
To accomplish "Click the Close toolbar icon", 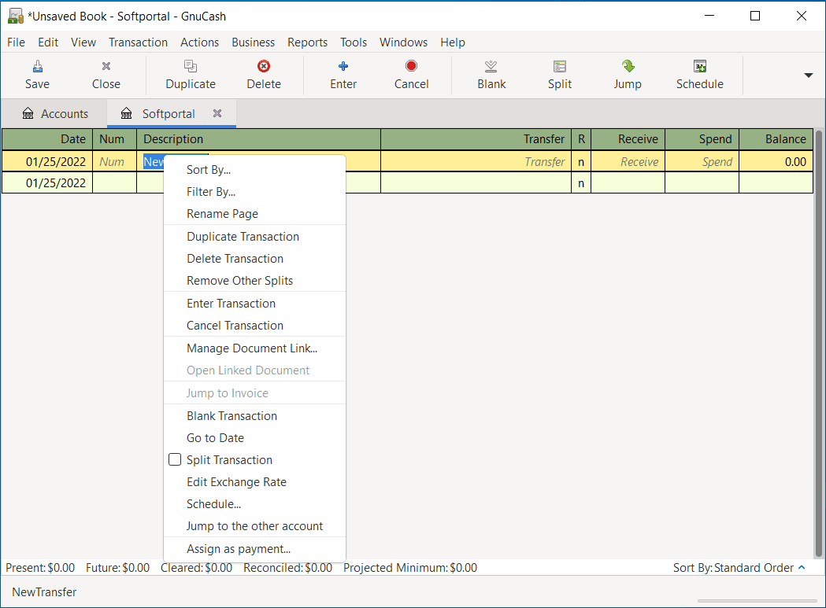I will (106, 66).
